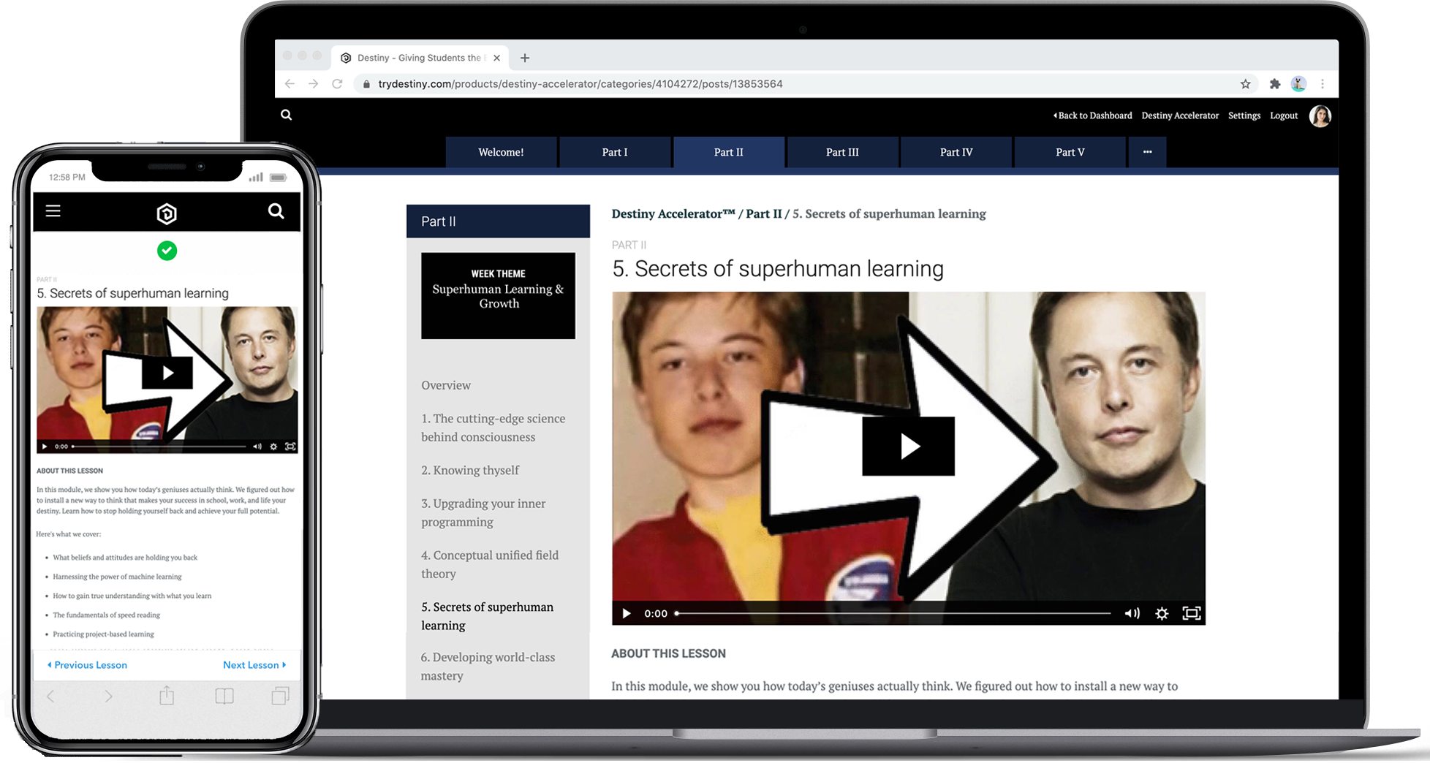Reload the page in the browser
This screenshot has height=763, width=1430.
click(x=337, y=84)
